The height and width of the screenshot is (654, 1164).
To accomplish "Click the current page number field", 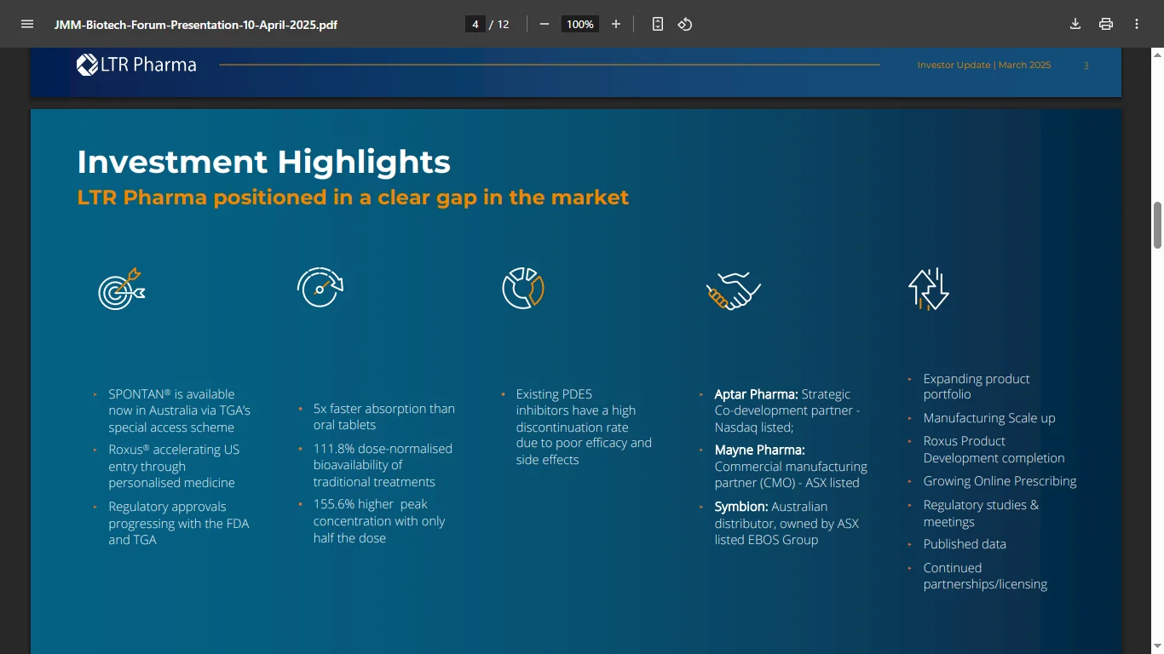I will pos(475,24).
